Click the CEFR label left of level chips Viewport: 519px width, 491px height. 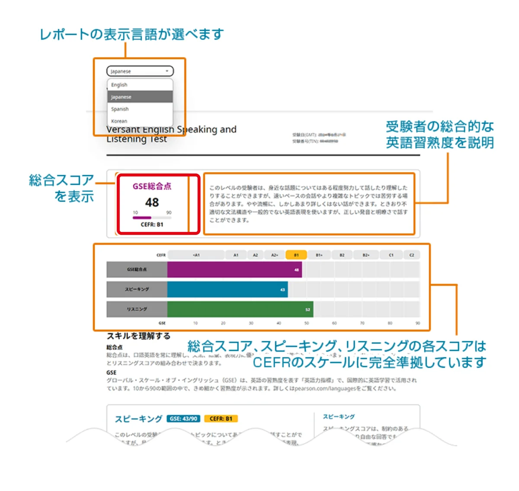pyautogui.click(x=161, y=255)
